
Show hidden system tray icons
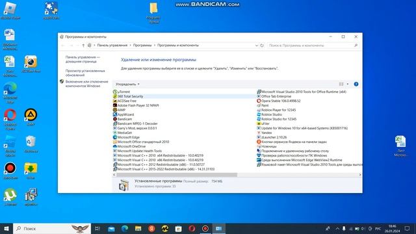[337, 228]
